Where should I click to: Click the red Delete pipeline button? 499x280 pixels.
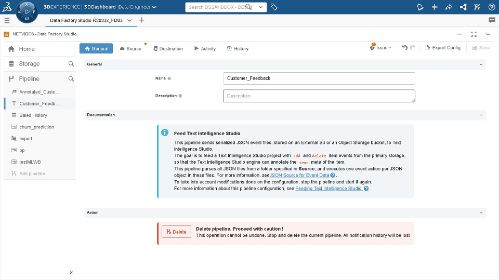[176, 232]
